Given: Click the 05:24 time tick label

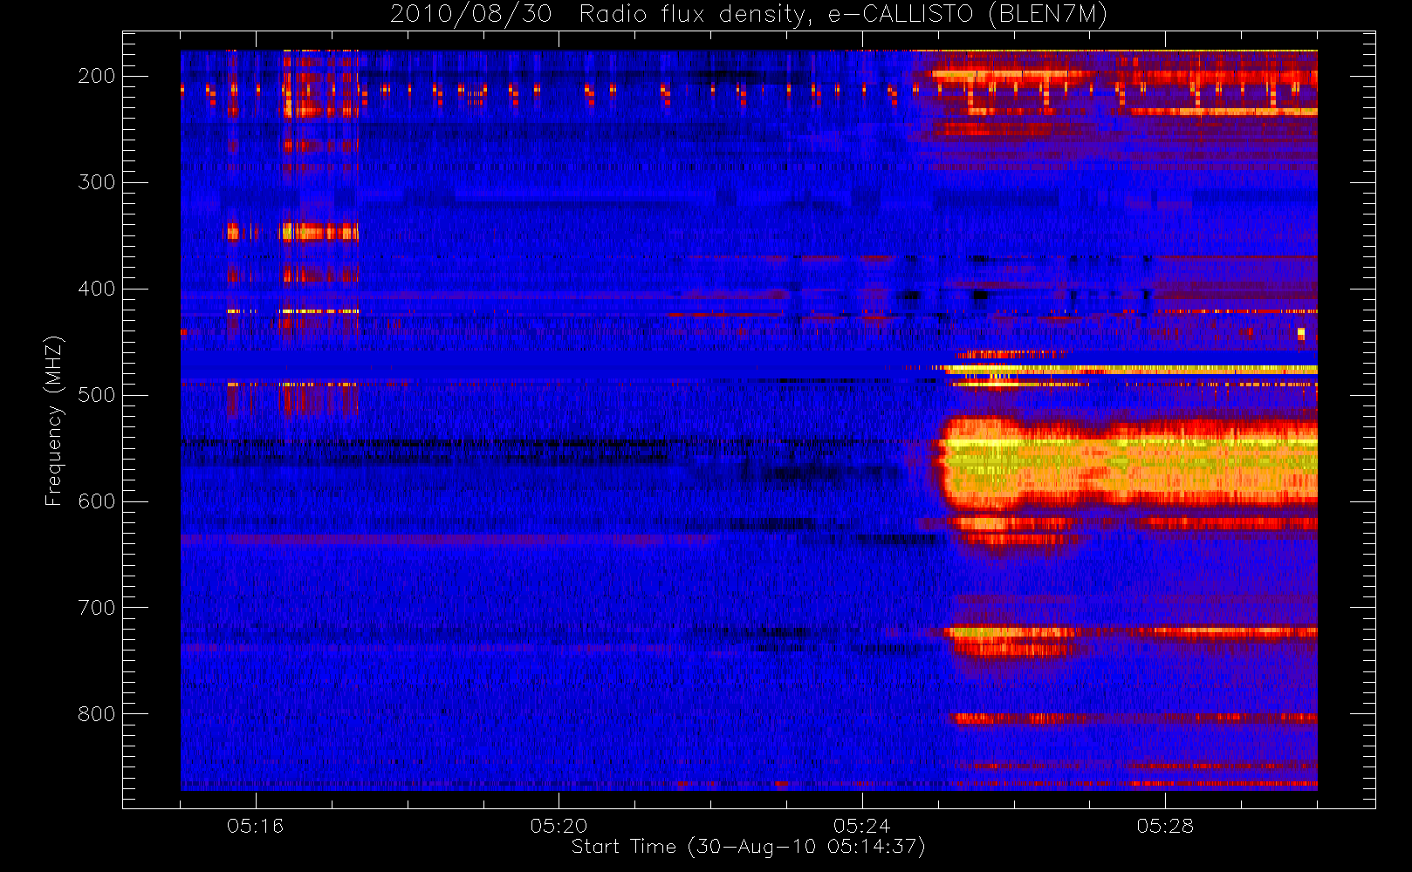Looking at the screenshot, I should [861, 826].
